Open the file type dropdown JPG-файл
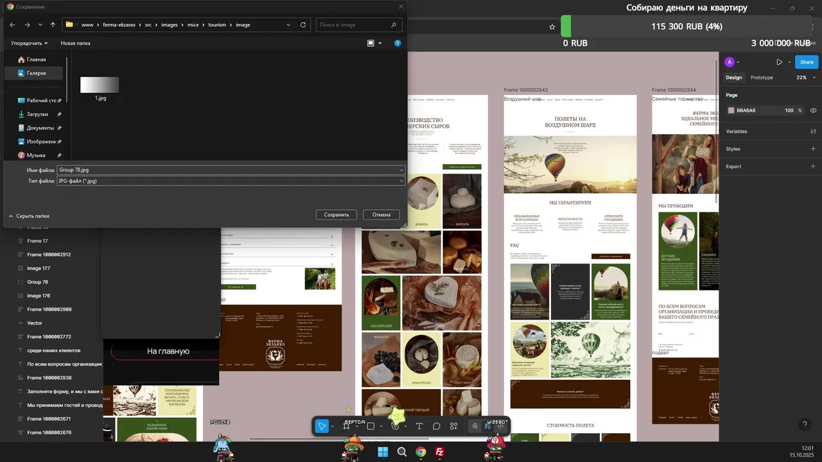The image size is (822, 462). click(x=231, y=181)
